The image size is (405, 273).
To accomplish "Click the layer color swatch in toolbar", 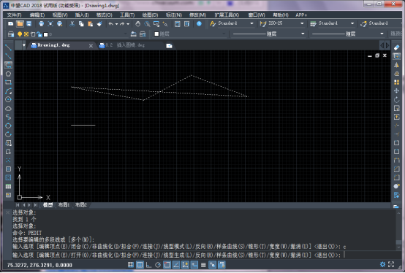I will (x=46, y=34).
